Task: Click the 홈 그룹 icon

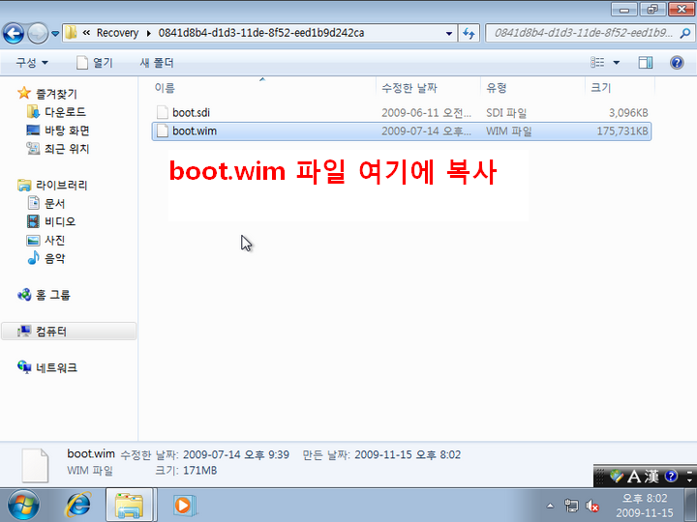Action: (24, 294)
